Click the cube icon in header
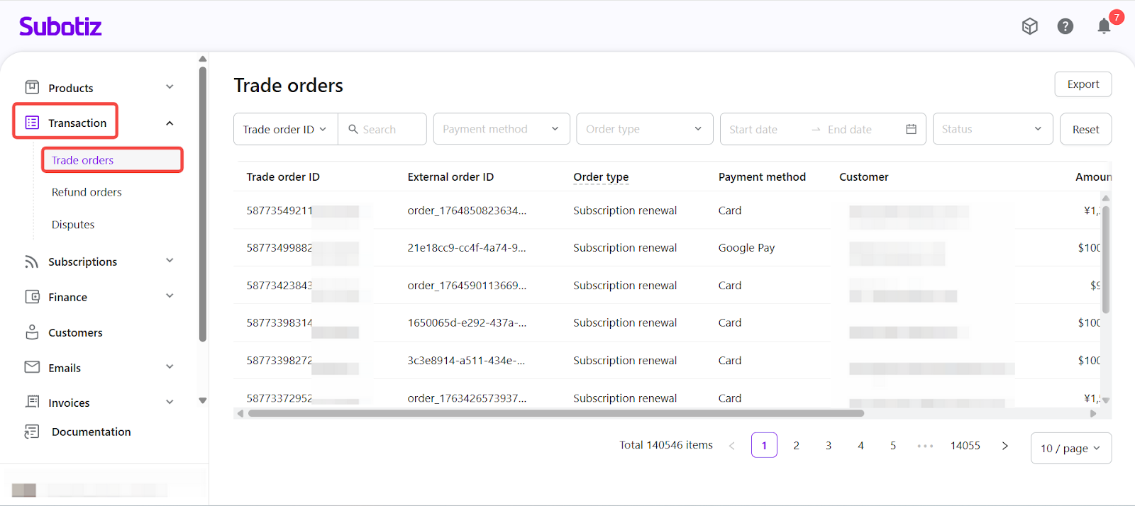1135x506 pixels. tap(1029, 27)
